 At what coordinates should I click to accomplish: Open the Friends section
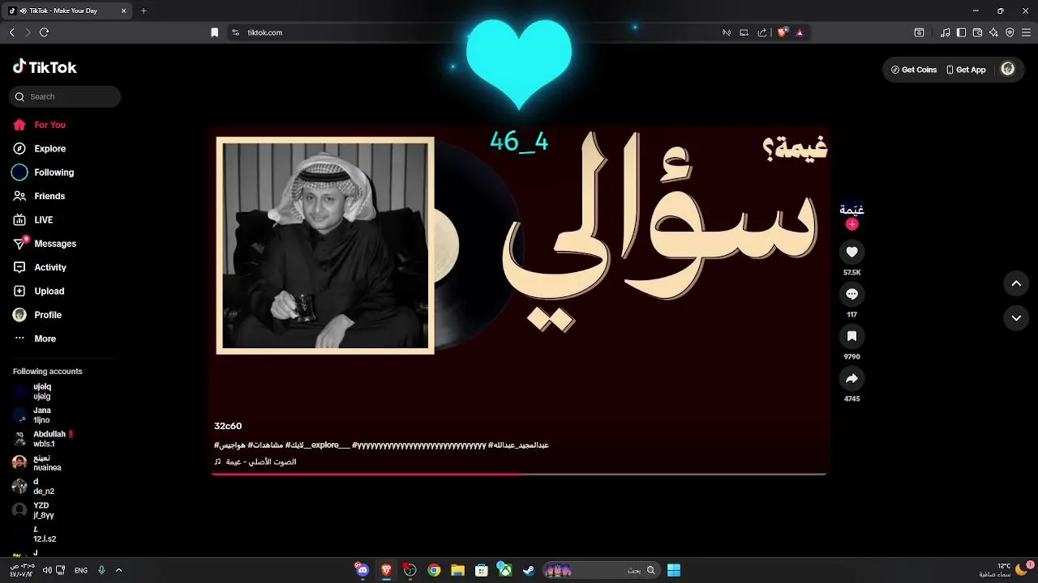tap(38, 196)
